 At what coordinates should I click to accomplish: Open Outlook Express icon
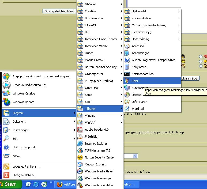click(80, 164)
